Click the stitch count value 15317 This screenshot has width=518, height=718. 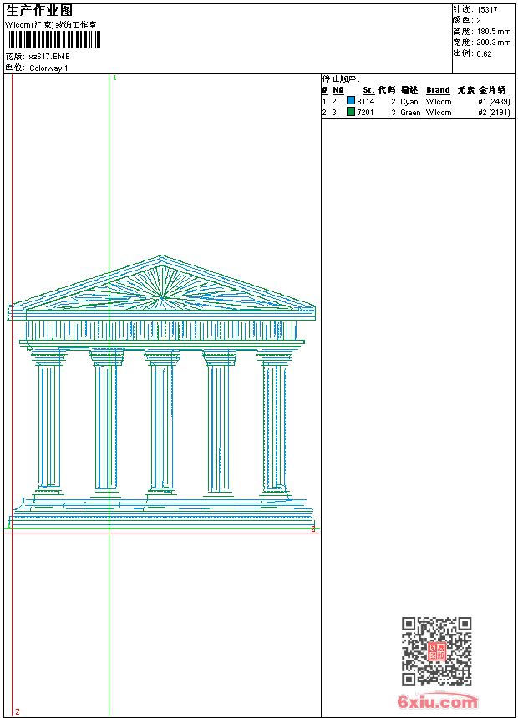point(487,10)
